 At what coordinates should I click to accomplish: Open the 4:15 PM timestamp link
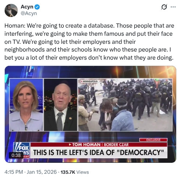pyautogui.click(x=14, y=172)
